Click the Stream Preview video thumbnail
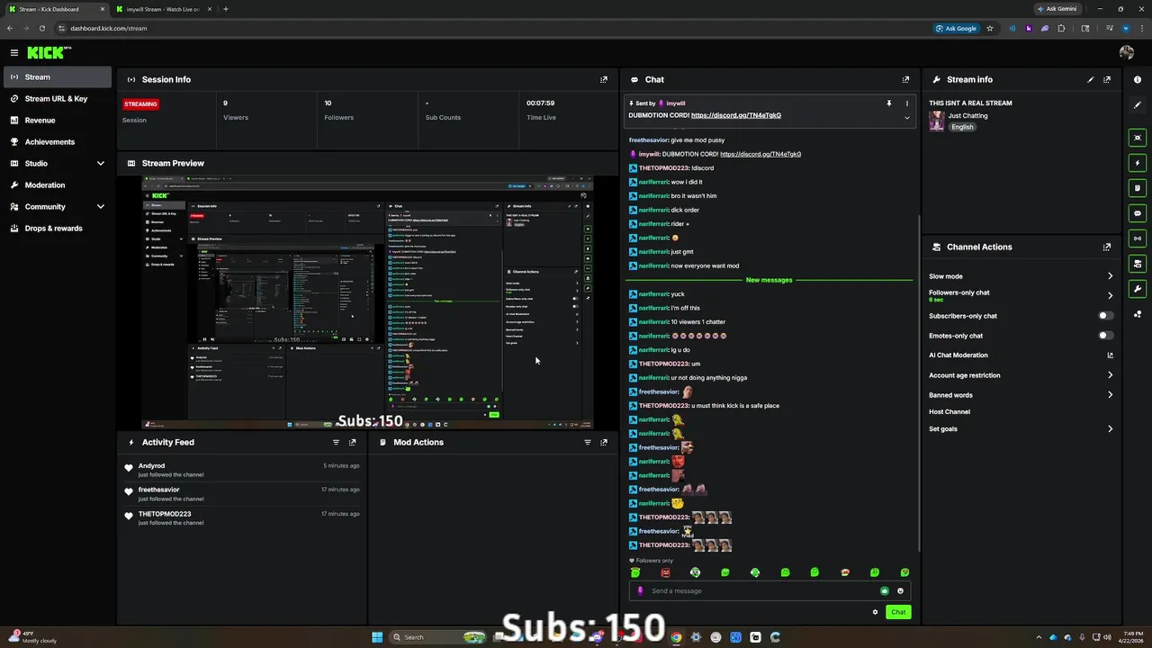Image resolution: width=1152 pixels, height=648 pixels. pos(368,302)
